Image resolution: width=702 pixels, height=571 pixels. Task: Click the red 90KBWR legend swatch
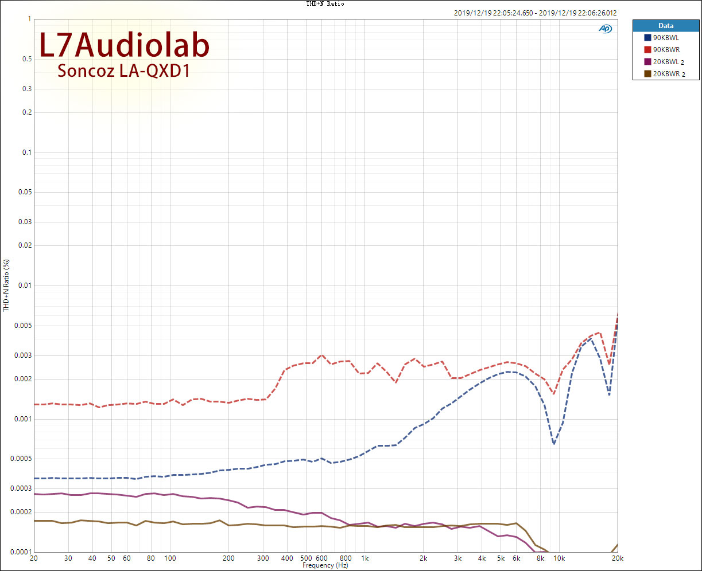[648, 49]
